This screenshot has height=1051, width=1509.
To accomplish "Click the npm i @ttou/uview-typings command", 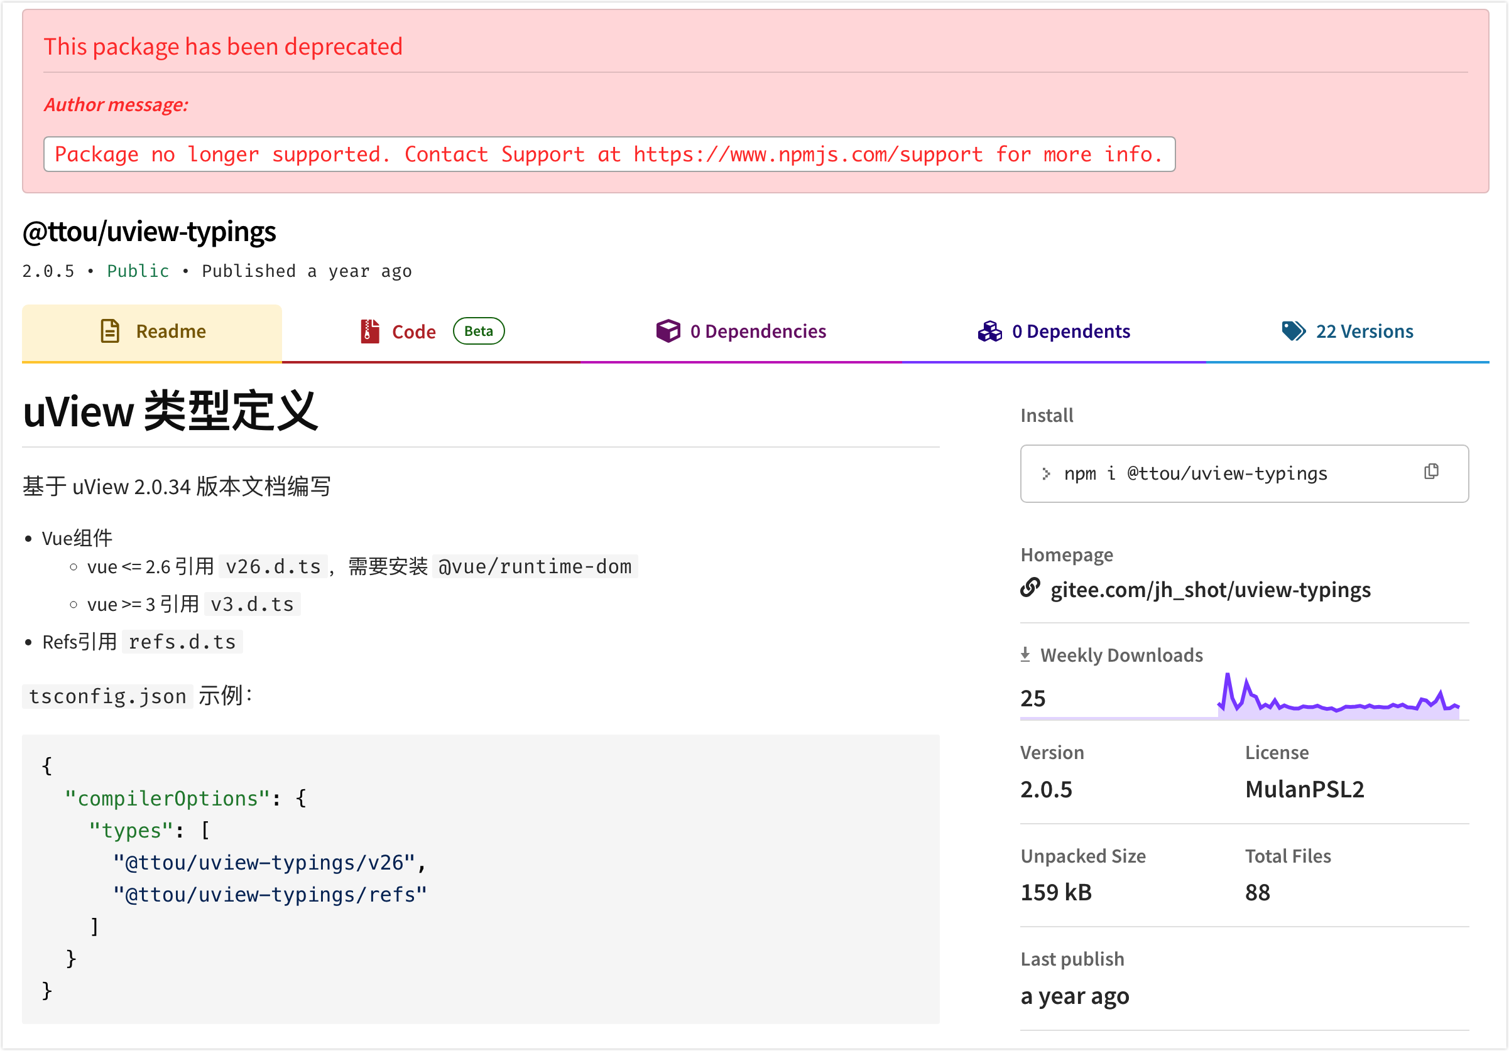I will tap(1196, 473).
